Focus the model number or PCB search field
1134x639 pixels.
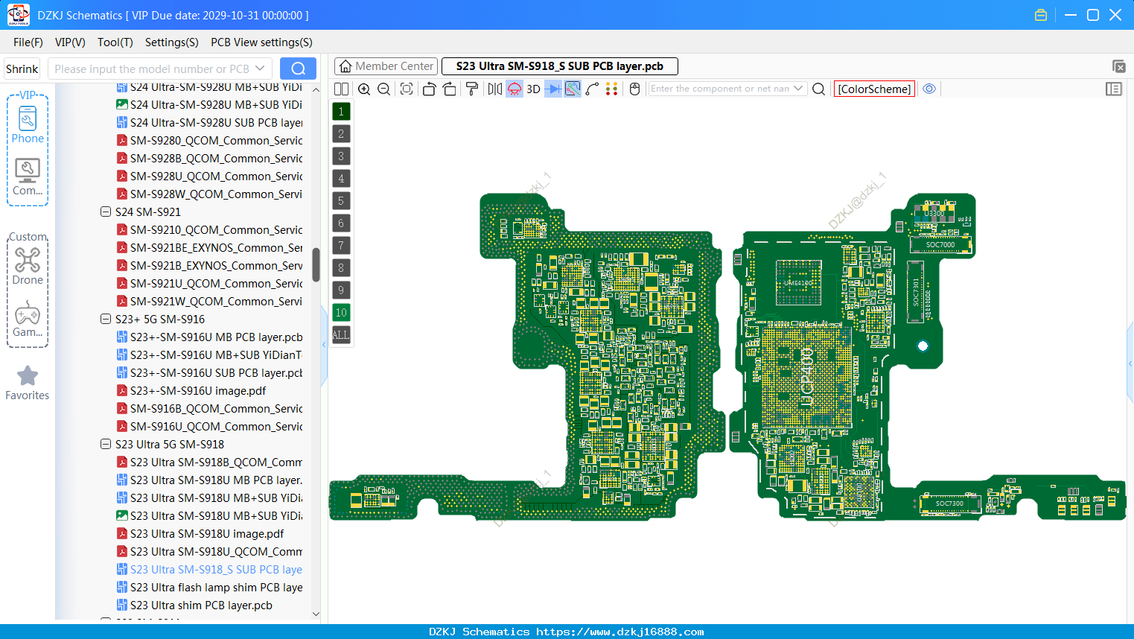tap(152, 69)
